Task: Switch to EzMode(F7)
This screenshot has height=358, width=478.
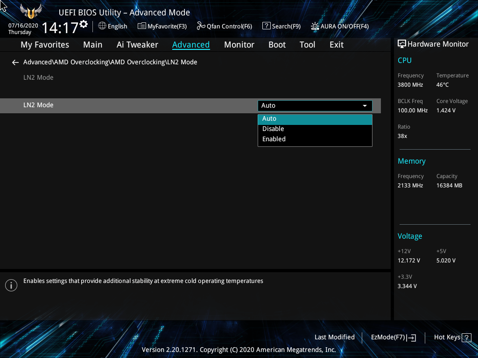Action: coord(393,337)
